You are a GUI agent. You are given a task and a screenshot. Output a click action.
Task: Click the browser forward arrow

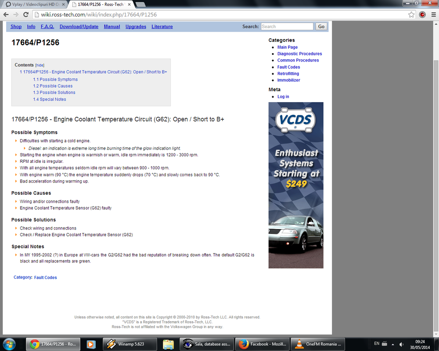tap(16, 14)
